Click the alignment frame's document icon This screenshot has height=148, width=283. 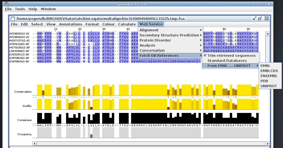pyautogui.click(x=13, y=18)
